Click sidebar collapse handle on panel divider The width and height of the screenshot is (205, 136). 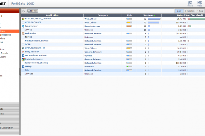(x=20, y=71)
